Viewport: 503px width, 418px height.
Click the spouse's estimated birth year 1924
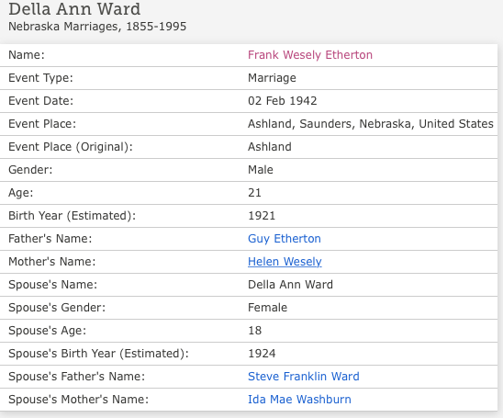click(x=262, y=353)
